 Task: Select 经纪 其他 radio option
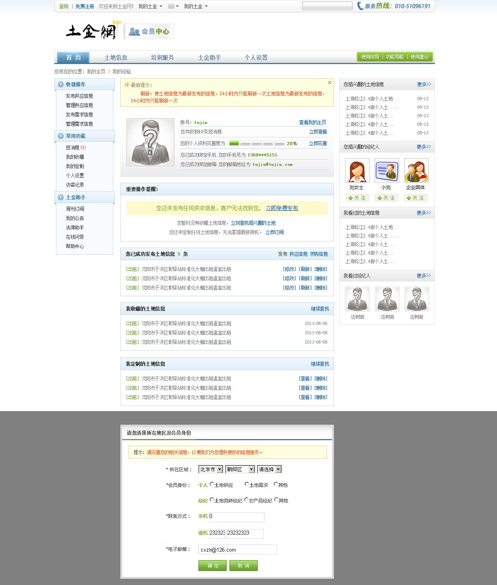pos(276,500)
